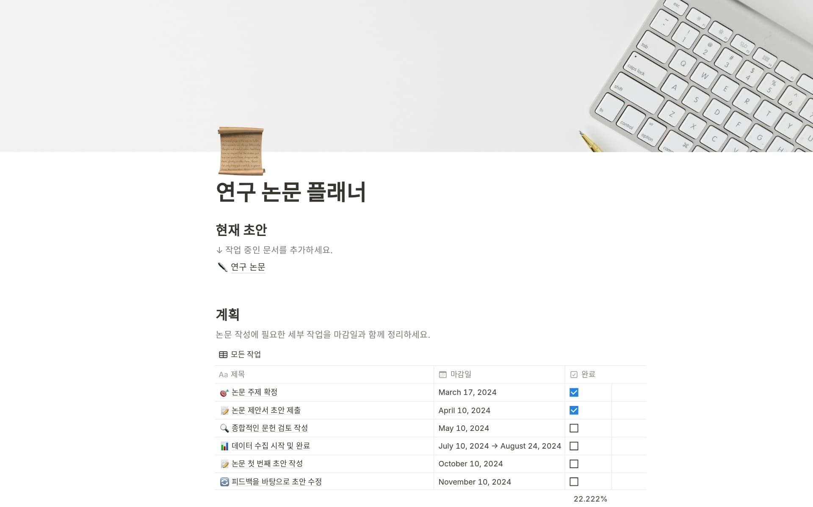Click the target icon for 논문 주제 확정
The image size is (813, 507).
click(x=224, y=393)
